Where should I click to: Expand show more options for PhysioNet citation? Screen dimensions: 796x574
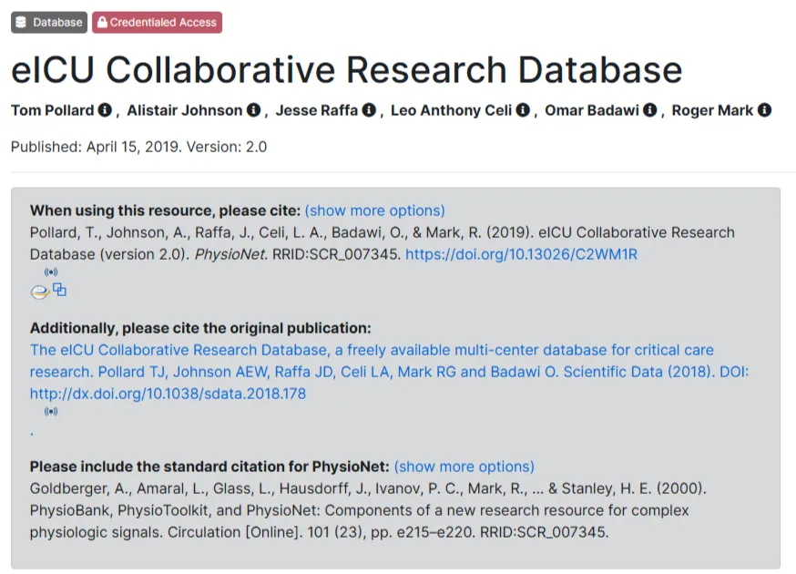tap(464, 466)
